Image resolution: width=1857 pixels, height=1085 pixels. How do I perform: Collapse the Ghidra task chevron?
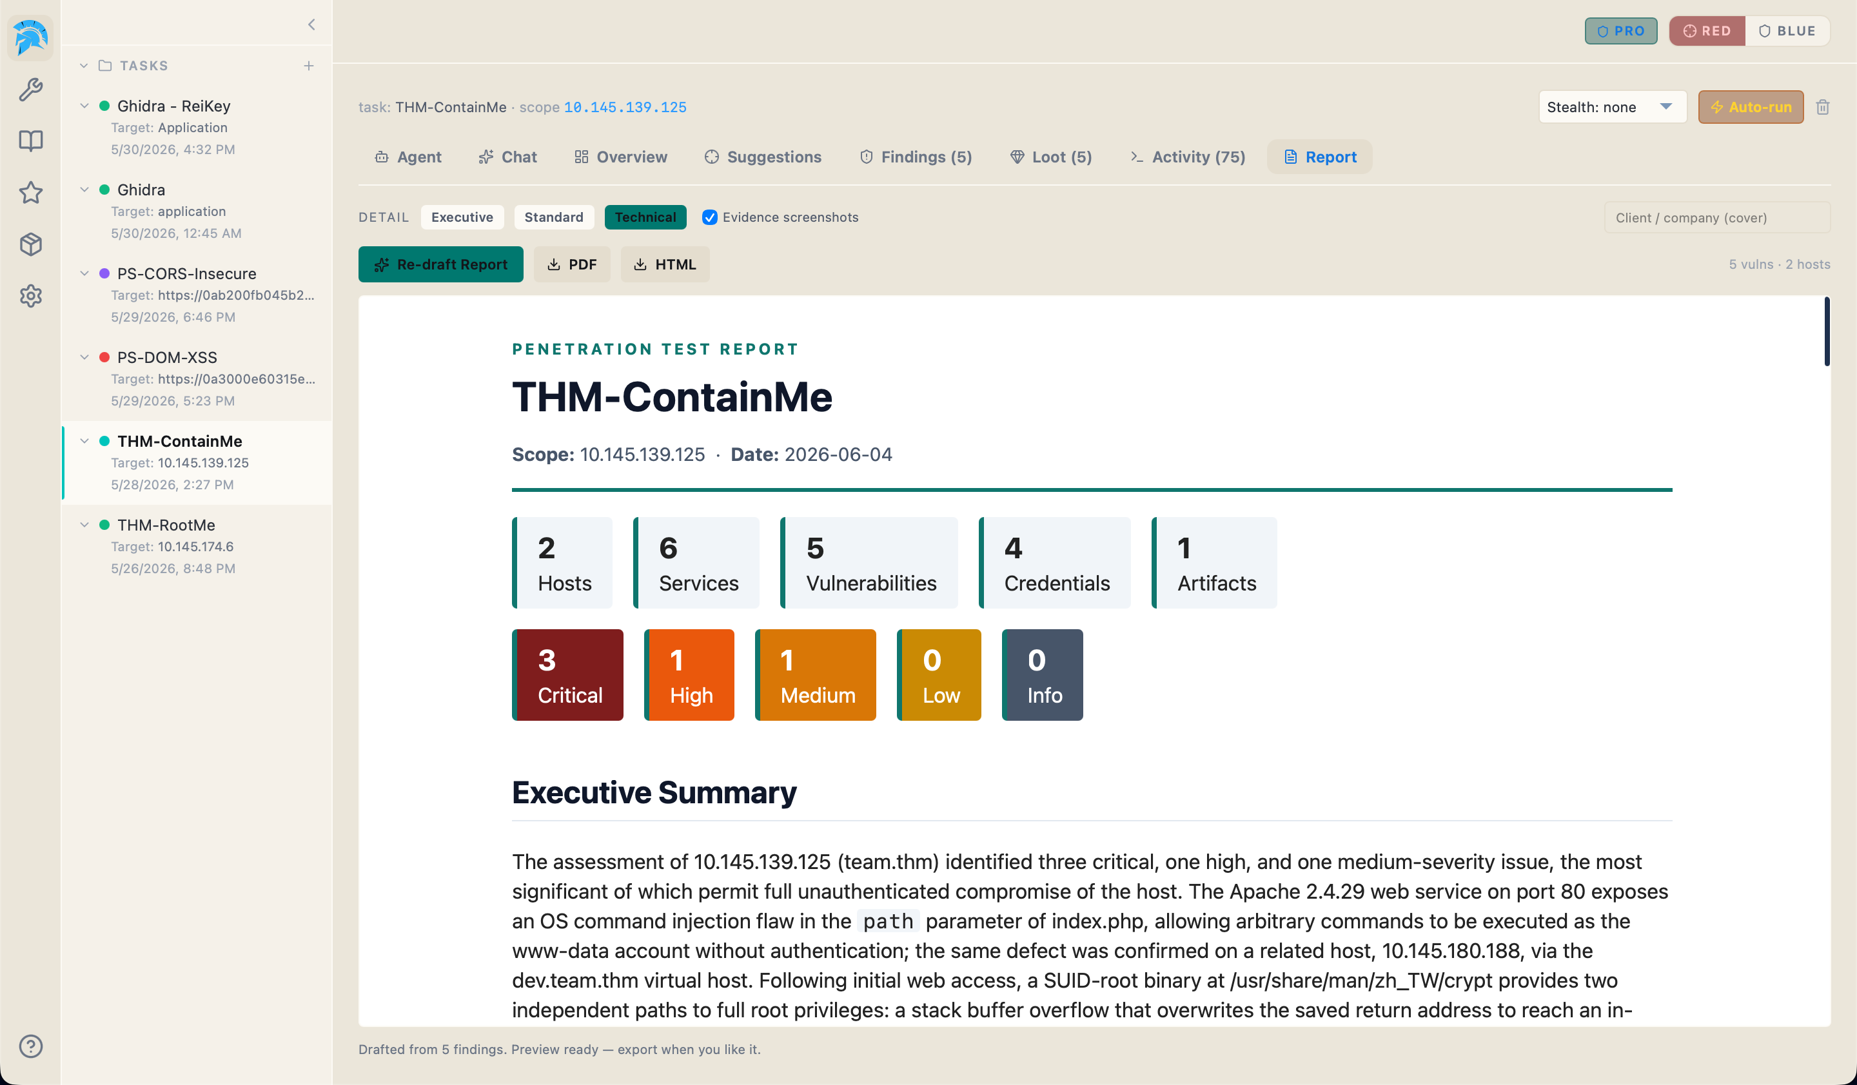coord(84,190)
